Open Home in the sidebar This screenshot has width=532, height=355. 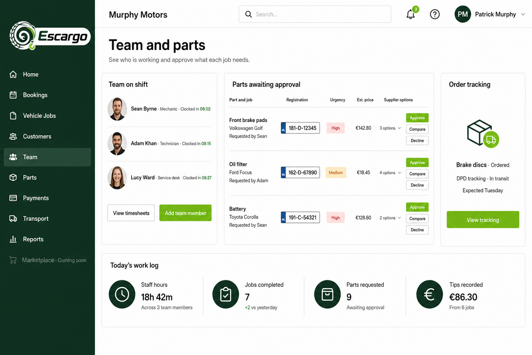click(47, 74)
